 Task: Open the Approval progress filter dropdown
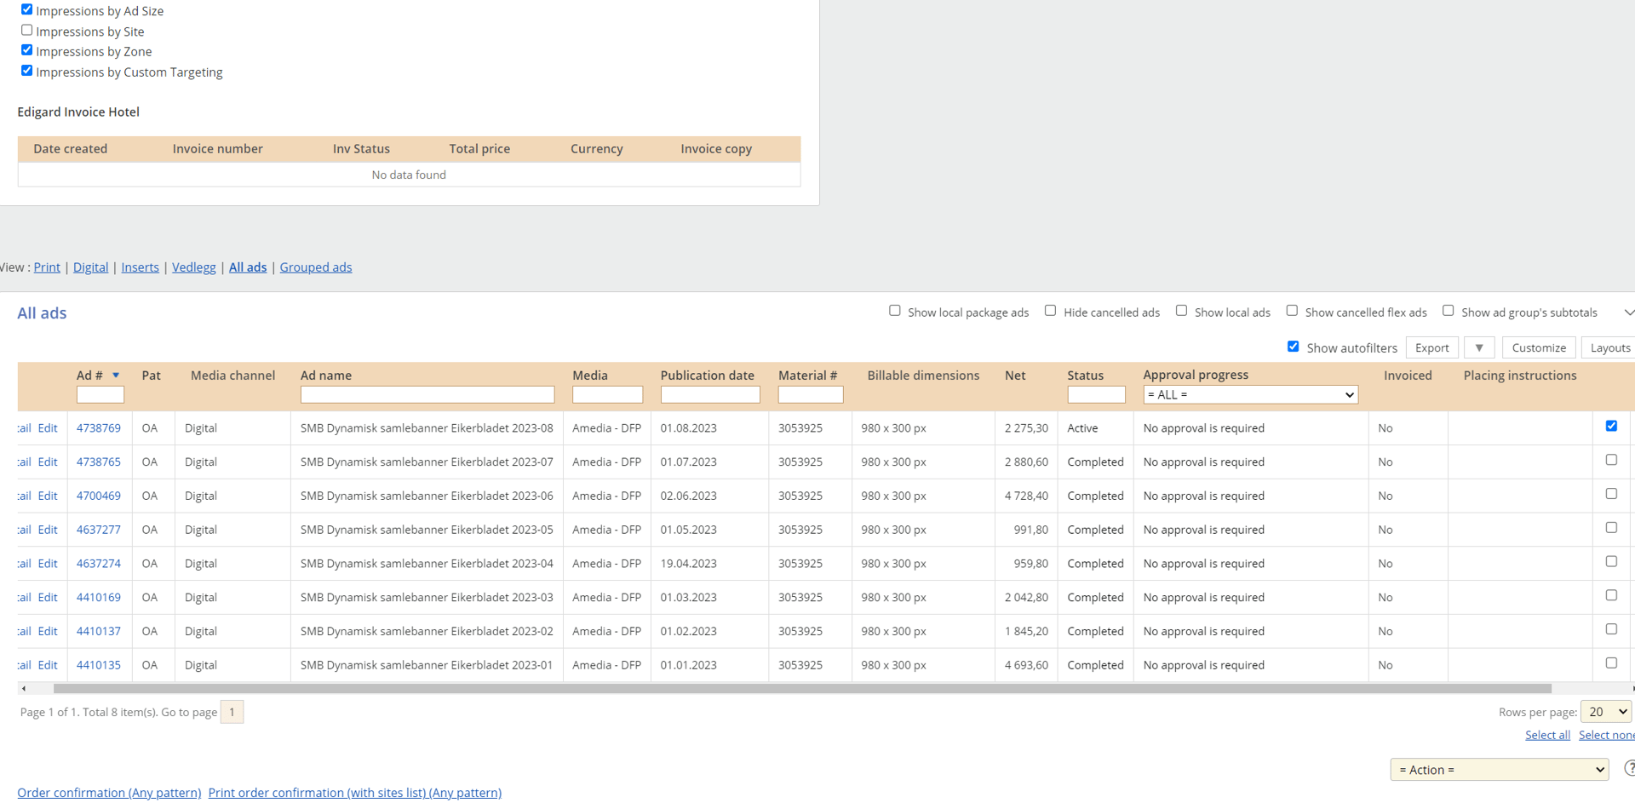(1250, 395)
